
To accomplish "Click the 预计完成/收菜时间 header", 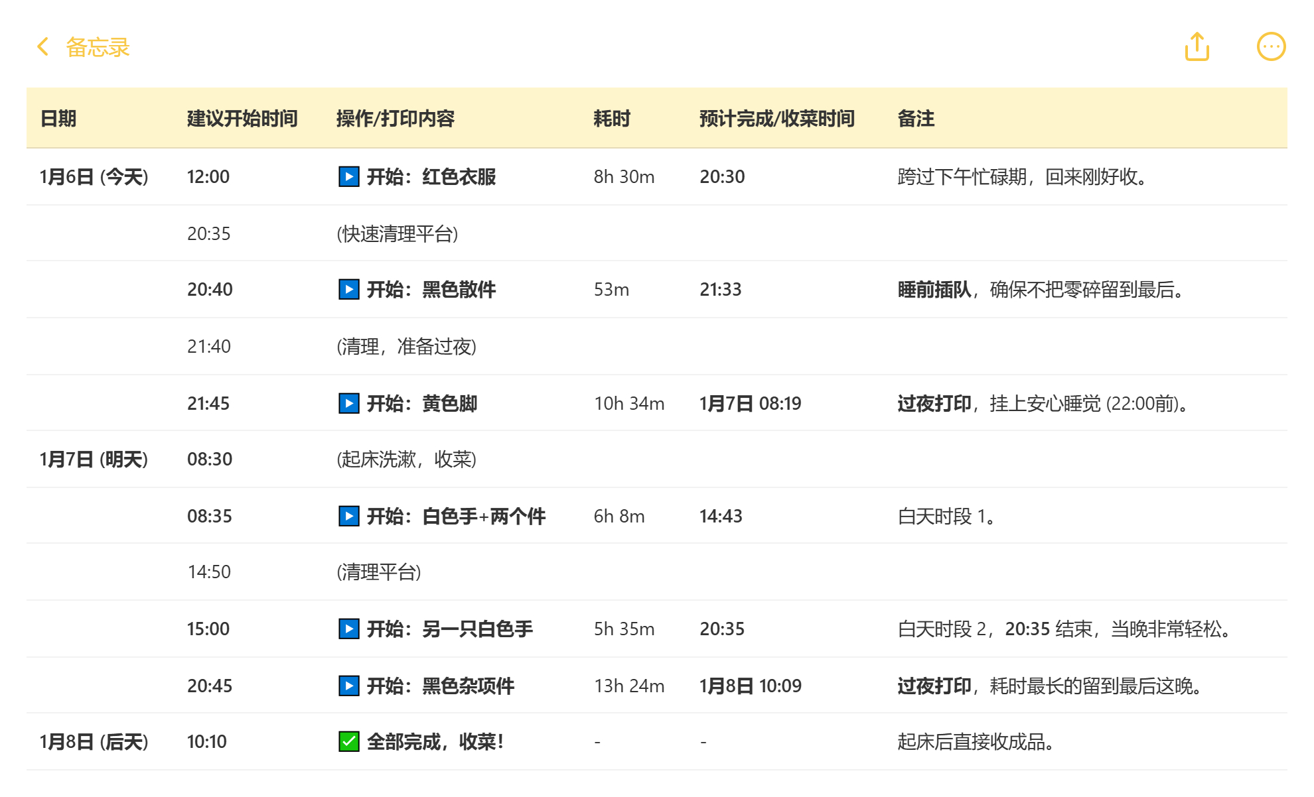I will 776,119.
